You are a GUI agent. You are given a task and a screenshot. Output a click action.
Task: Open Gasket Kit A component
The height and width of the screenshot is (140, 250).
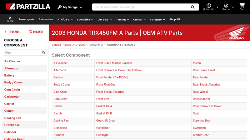(x=104, y=106)
